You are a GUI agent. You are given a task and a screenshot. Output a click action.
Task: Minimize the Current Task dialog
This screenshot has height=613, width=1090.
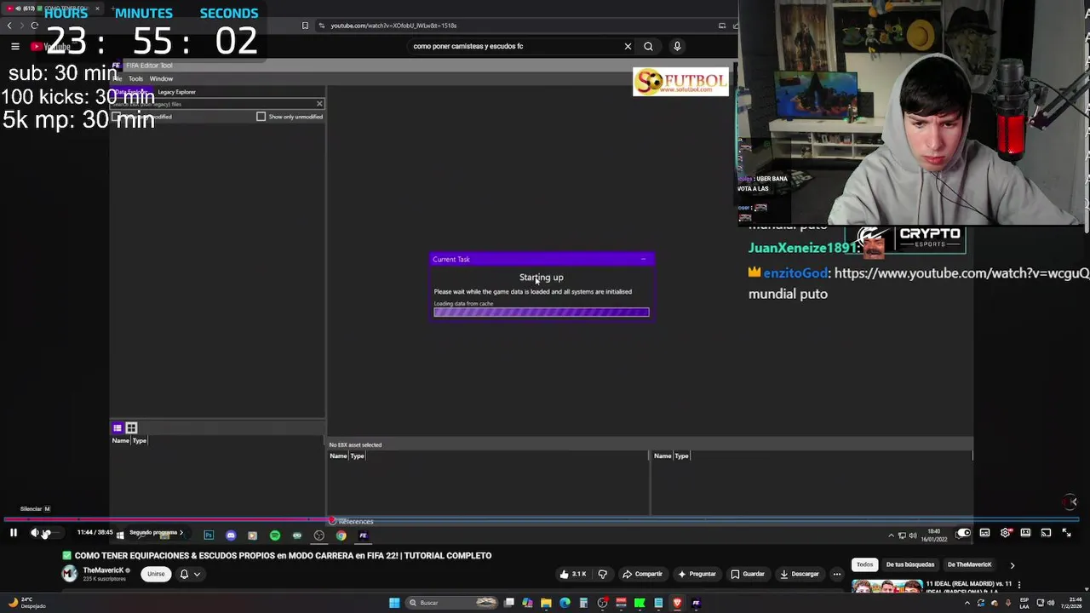point(644,259)
